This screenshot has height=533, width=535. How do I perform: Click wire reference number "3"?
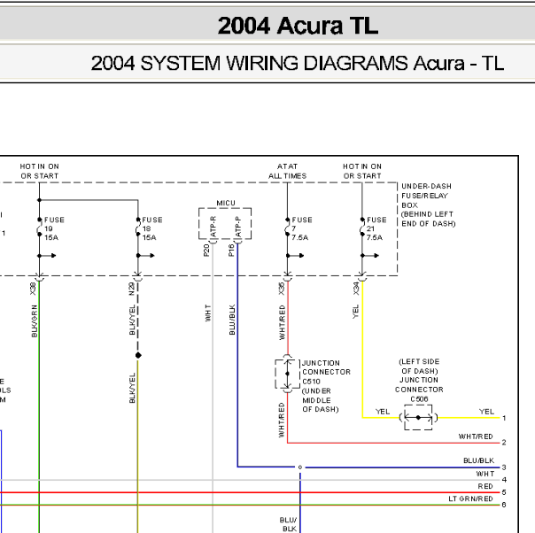tap(504, 467)
